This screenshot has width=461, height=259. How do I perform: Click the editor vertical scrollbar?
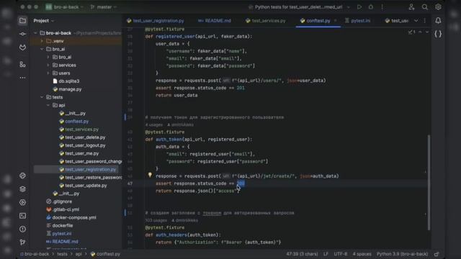[429, 182]
